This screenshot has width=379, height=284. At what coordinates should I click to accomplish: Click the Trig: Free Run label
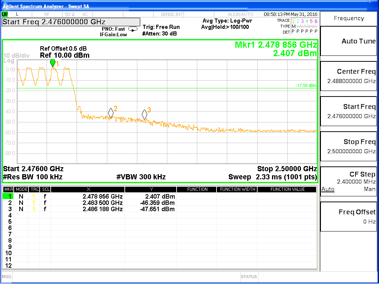tap(161, 27)
